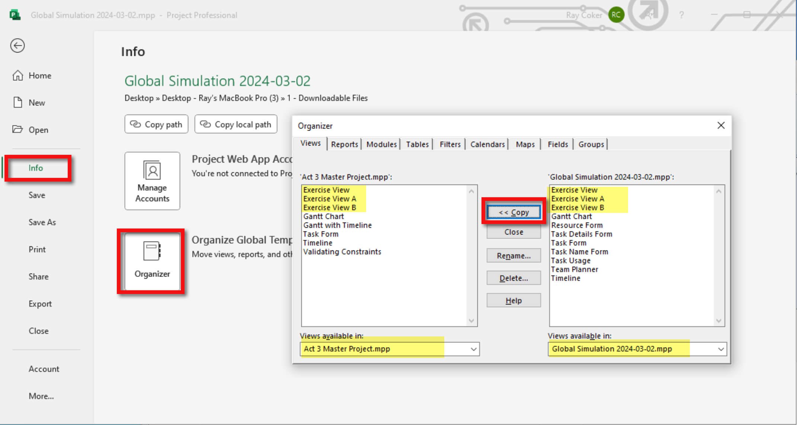Switch to the Groups tab
Screen dimensions: 797x425
coord(591,144)
